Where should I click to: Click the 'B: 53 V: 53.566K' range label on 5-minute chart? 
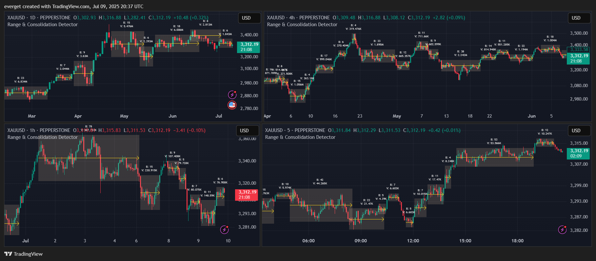coord(494,141)
